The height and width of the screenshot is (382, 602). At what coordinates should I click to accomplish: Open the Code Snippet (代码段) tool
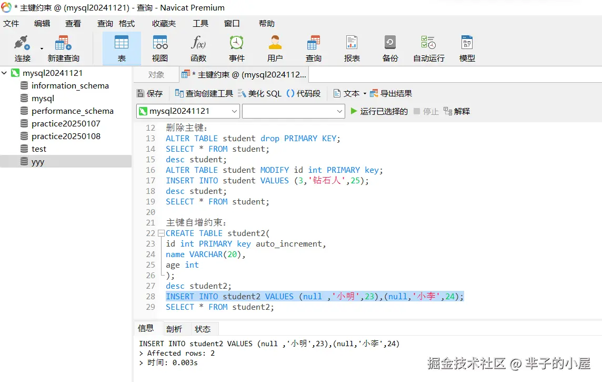pyautogui.click(x=303, y=93)
